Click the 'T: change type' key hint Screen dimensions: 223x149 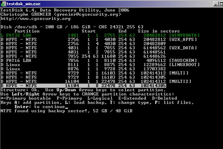click(x=131, y=102)
